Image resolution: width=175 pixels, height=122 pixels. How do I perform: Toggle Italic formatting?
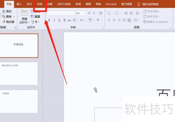(54, 20)
